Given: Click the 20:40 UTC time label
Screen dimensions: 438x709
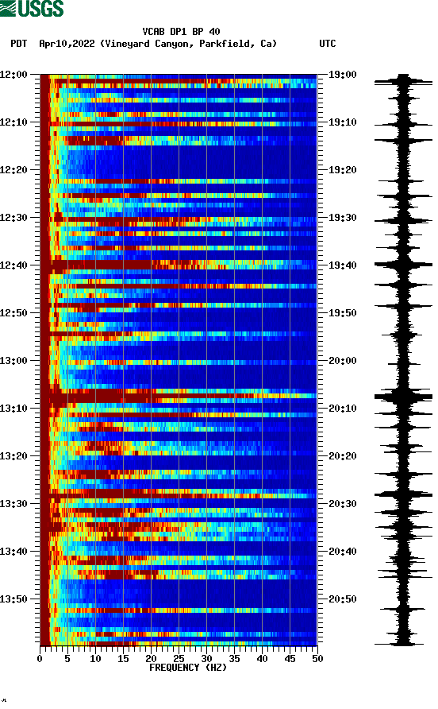Looking at the screenshot, I should point(342,552).
